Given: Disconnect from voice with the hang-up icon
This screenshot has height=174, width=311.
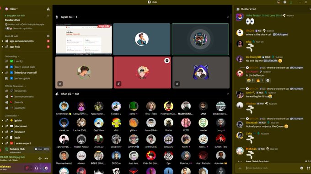Looking at the screenshot, I should coord(46,159).
